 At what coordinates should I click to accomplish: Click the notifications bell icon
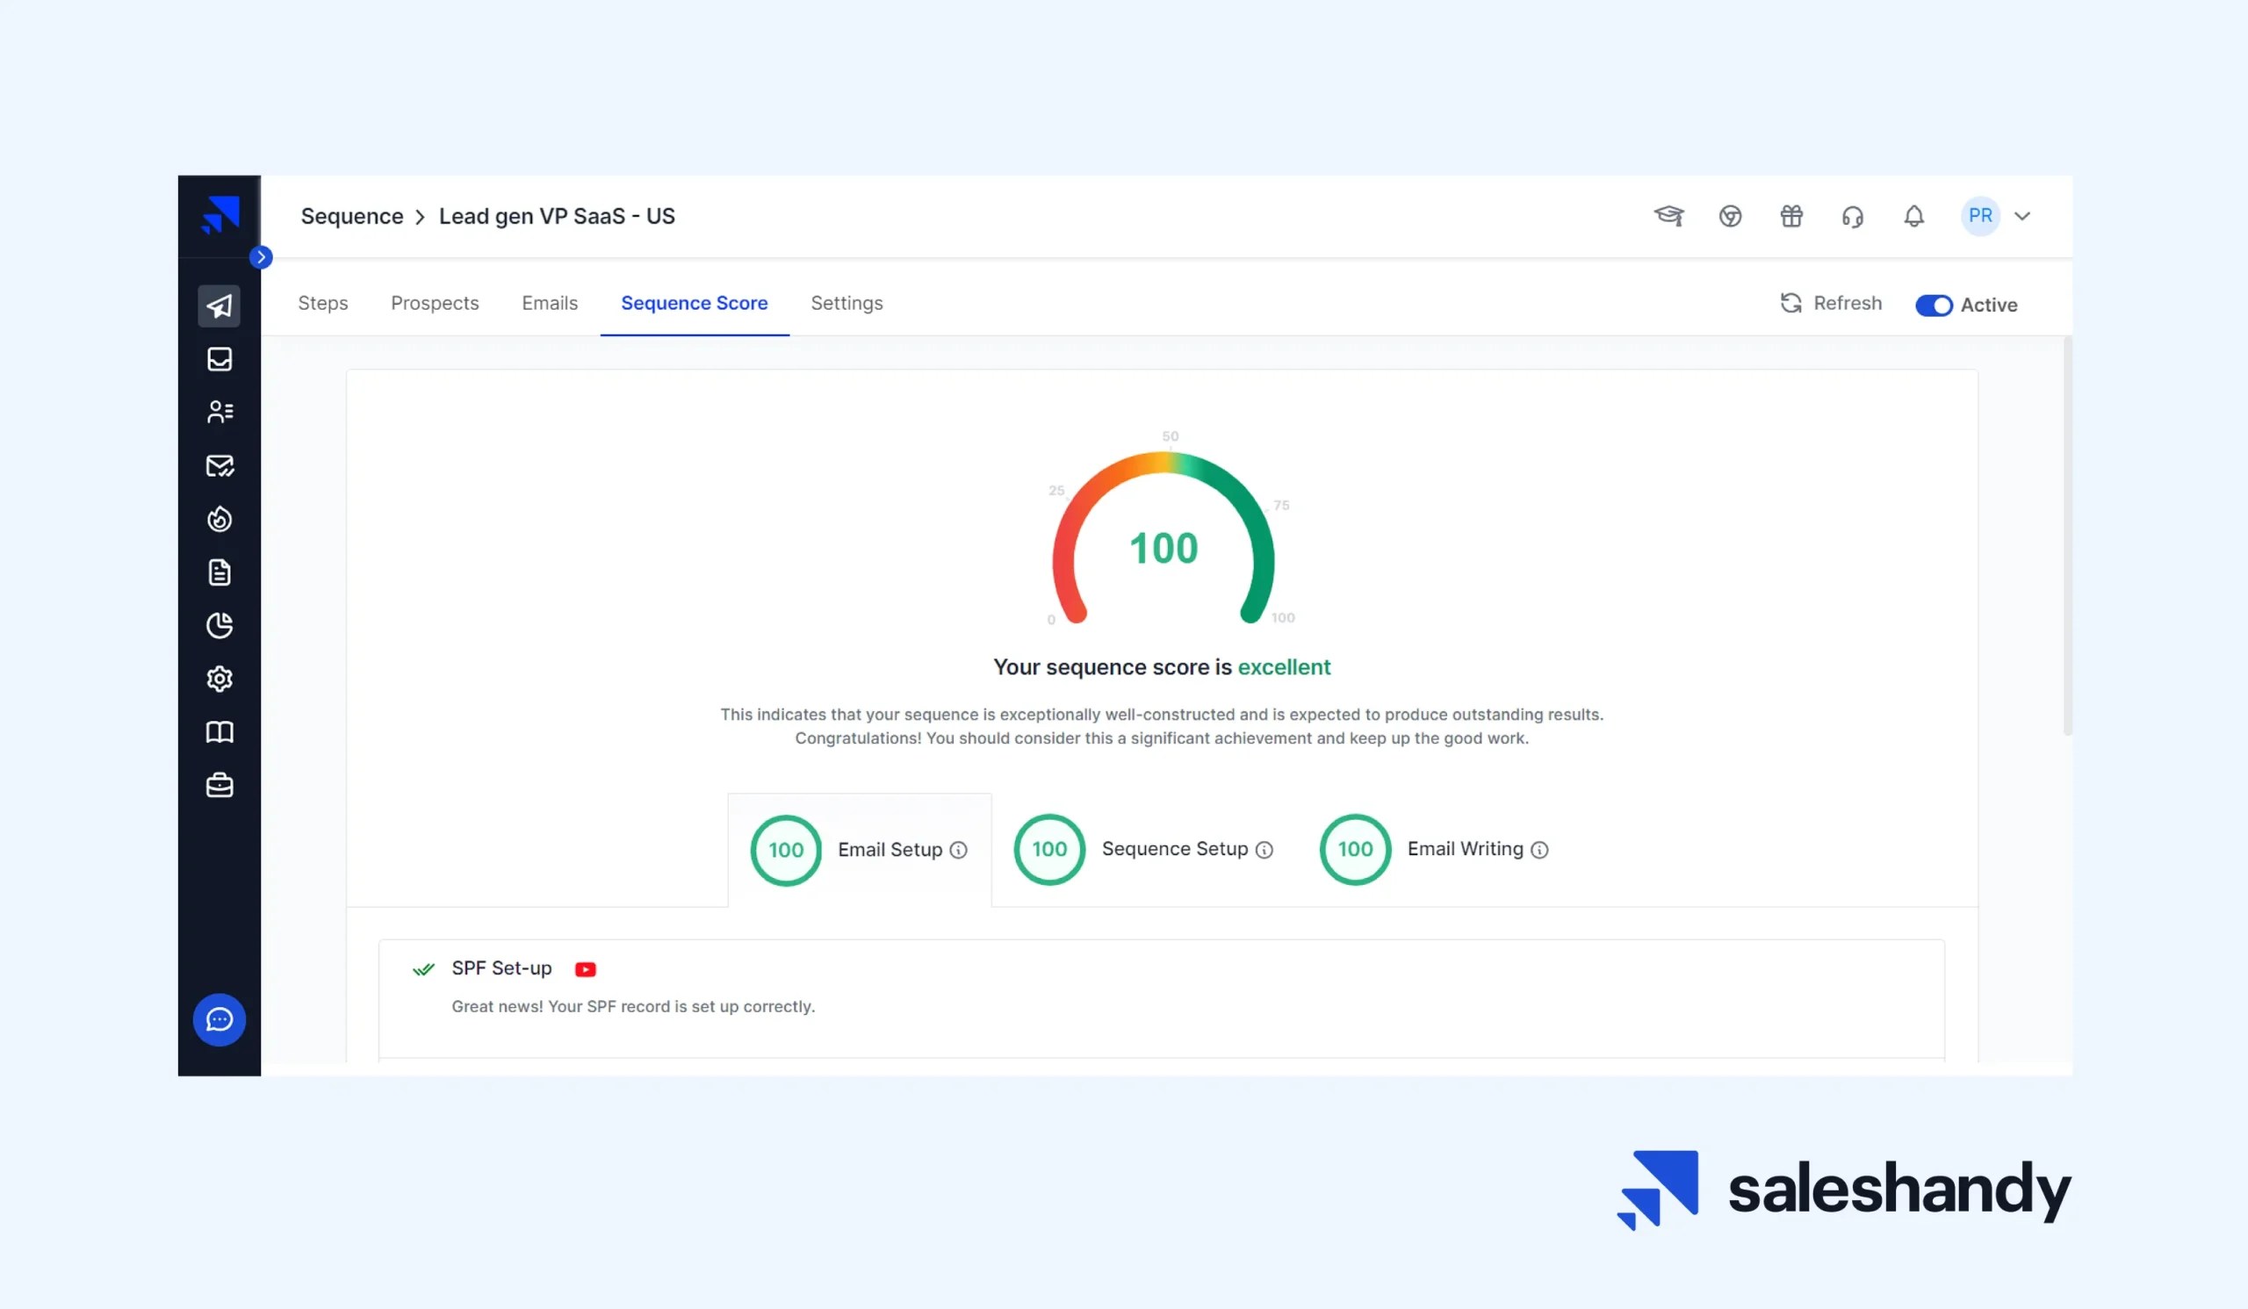[x=1913, y=217]
